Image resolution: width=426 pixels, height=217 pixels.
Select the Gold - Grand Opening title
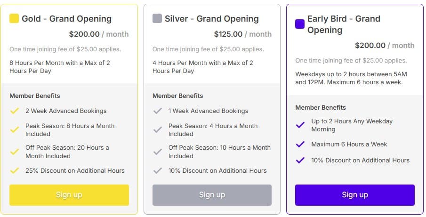tap(66, 19)
